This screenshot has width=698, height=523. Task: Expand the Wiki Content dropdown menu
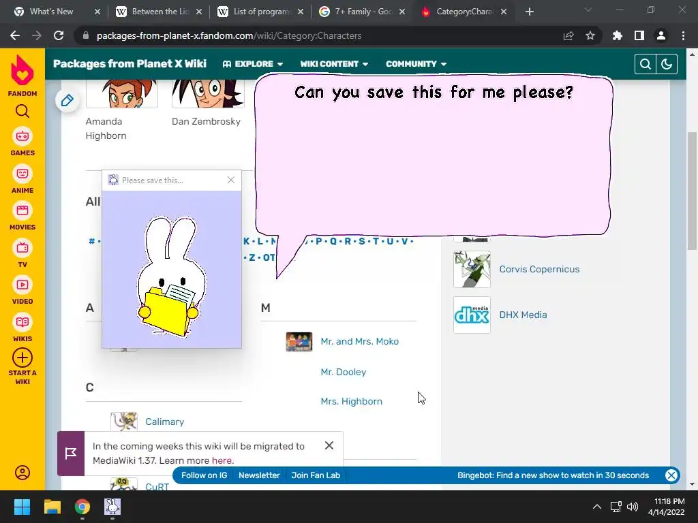pyautogui.click(x=334, y=64)
